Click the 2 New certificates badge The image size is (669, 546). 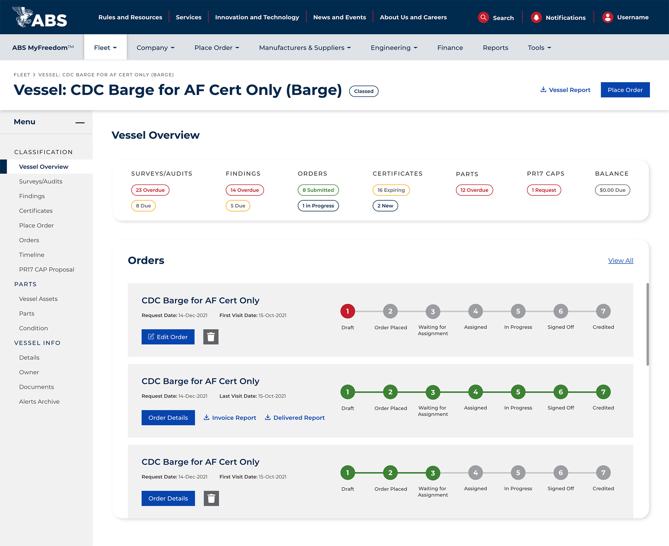click(385, 206)
